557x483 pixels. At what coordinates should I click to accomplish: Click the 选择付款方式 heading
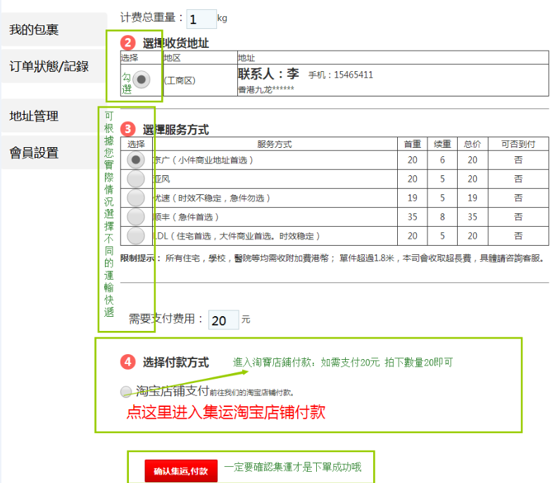(x=176, y=362)
